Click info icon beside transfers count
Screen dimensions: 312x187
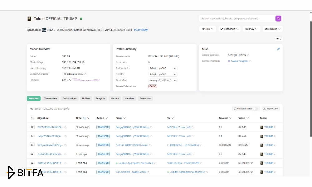(68, 109)
